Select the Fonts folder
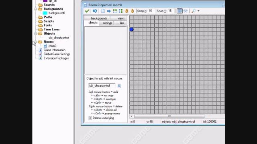257x144 pixels. click(48, 25)
